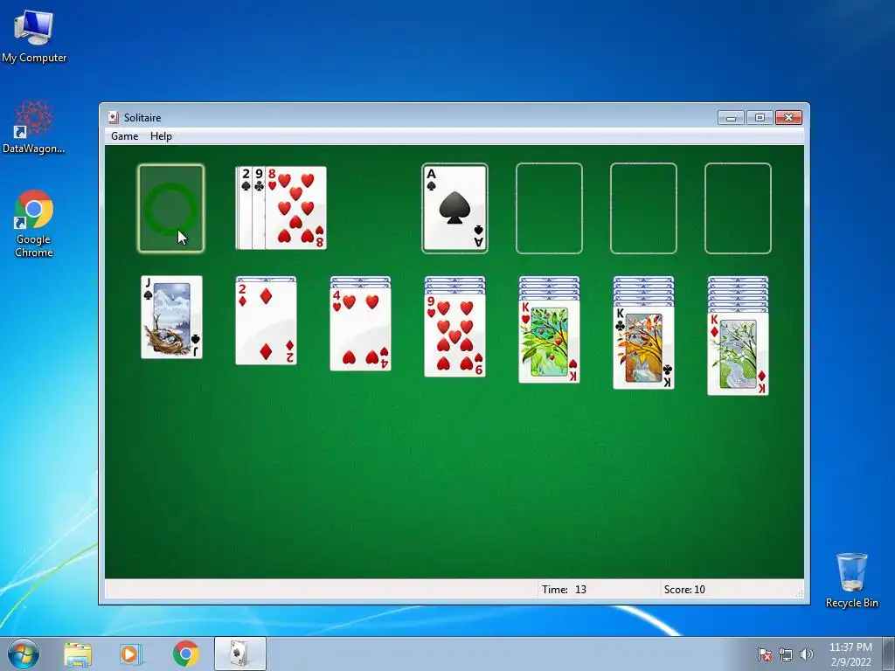Open Windows Explorer from taskbar
The height and width of the screenshot is (671, 895).
pyautogui.click(x=78, y=654)
